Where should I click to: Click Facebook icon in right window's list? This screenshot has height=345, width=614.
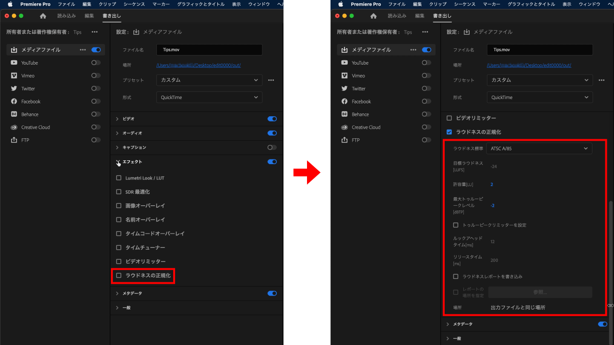coord(344,101)
